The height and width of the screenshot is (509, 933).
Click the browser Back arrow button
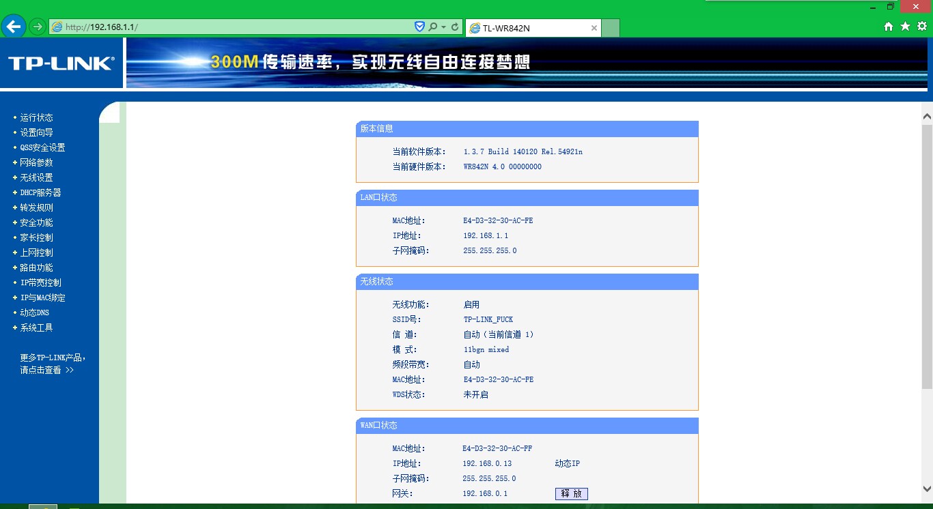[x=14, y=27]
